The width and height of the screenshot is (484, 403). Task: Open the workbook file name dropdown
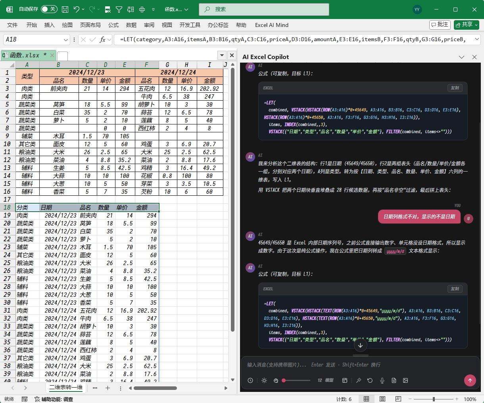177,9
